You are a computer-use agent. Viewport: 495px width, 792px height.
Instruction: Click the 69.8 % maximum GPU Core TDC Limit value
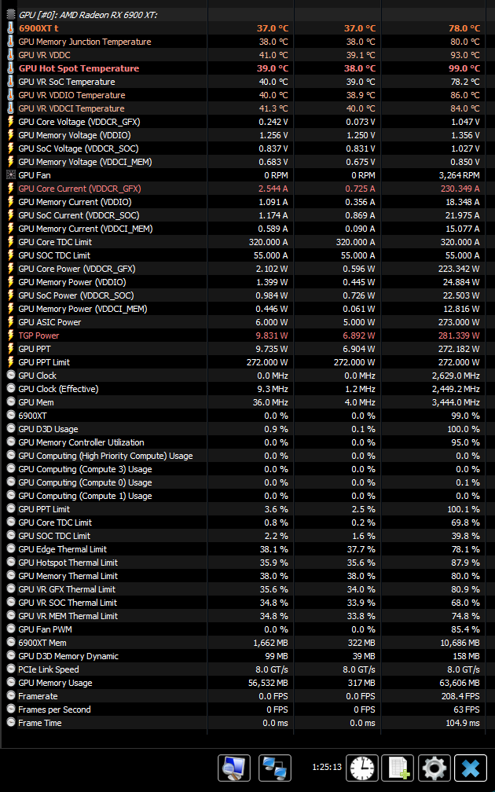coord(466,522)
